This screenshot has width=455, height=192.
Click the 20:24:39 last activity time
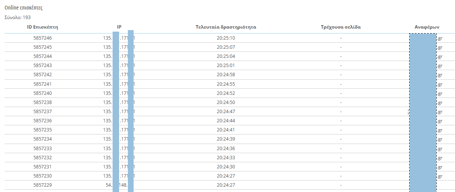(226, 139)
